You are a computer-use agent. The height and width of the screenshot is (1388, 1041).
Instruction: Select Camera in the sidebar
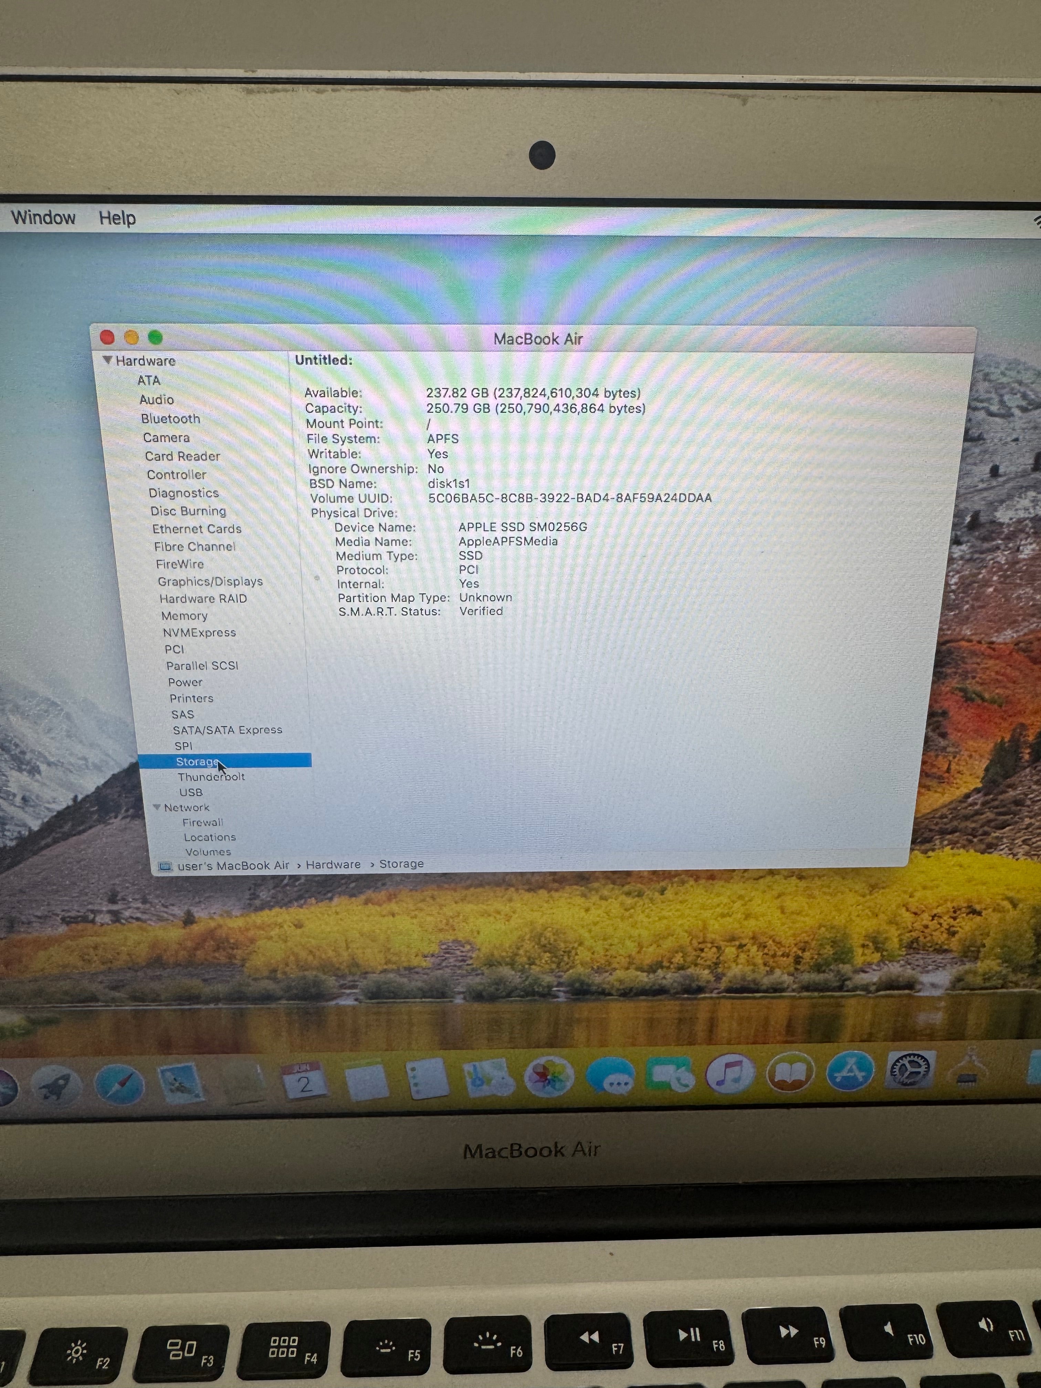point(166,437)
